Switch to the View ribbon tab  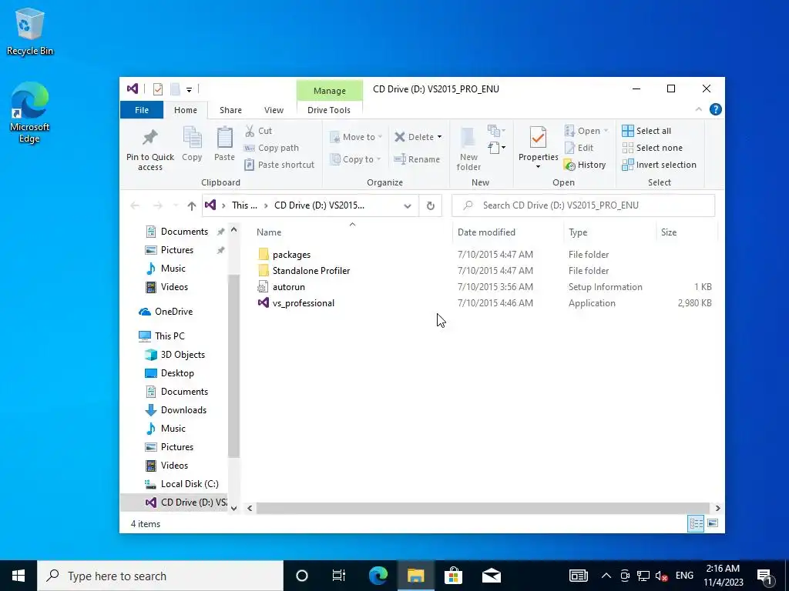(x=274, y=109)
